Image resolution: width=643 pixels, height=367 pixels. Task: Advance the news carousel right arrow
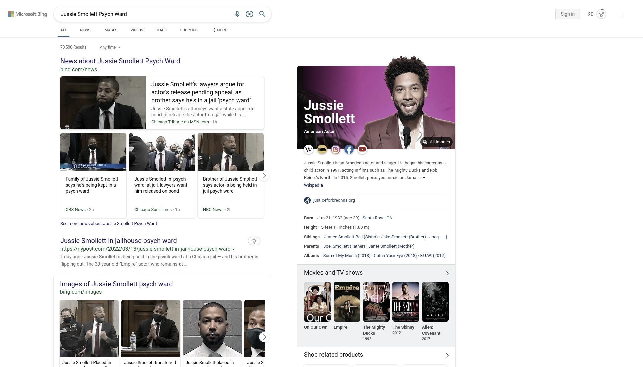pos(264,176)
